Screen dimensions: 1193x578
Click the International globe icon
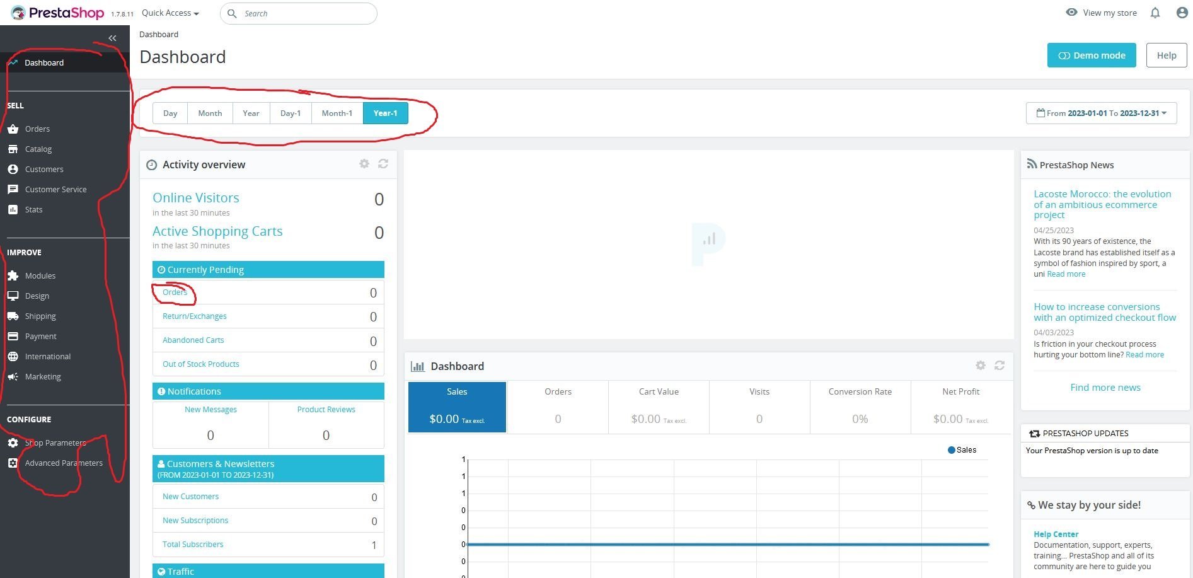[x=13, y=356]
